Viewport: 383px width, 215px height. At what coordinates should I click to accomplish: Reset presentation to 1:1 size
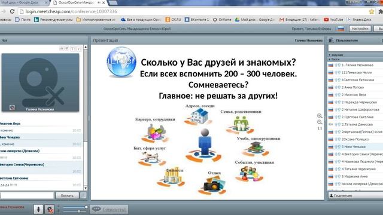point(320,128)
